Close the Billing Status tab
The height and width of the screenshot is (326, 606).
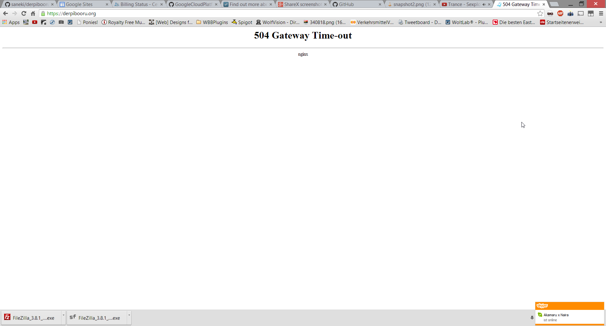click(x=162, y=4)
